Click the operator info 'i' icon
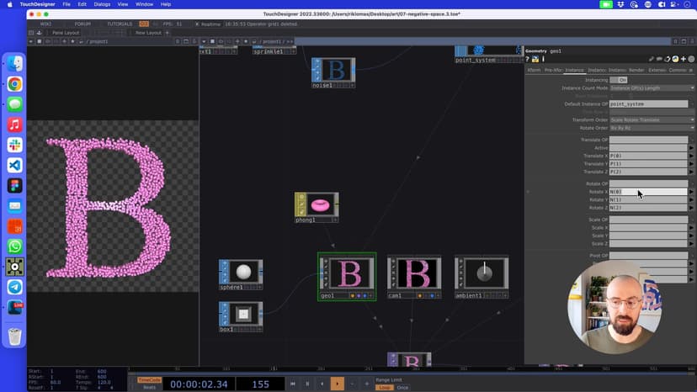The height and width of the screenshot is (392, 697). click(544, 60)
